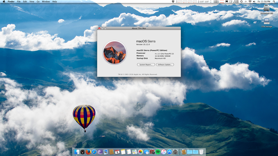Click the Dropbox menu bar icon
278x156 pixels.
(173, 1)
